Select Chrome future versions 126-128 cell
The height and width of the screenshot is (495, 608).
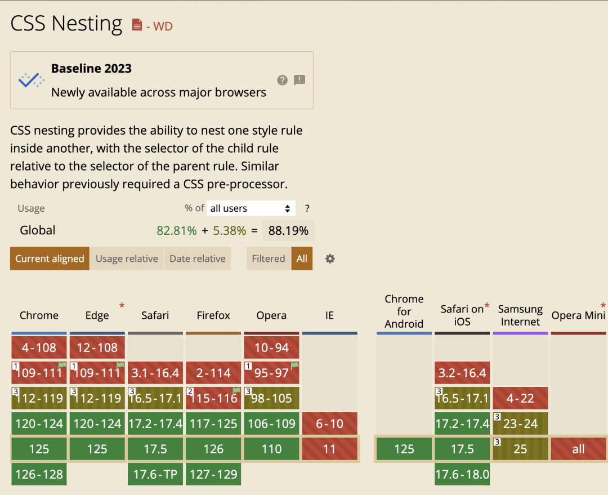pos(39,474)
